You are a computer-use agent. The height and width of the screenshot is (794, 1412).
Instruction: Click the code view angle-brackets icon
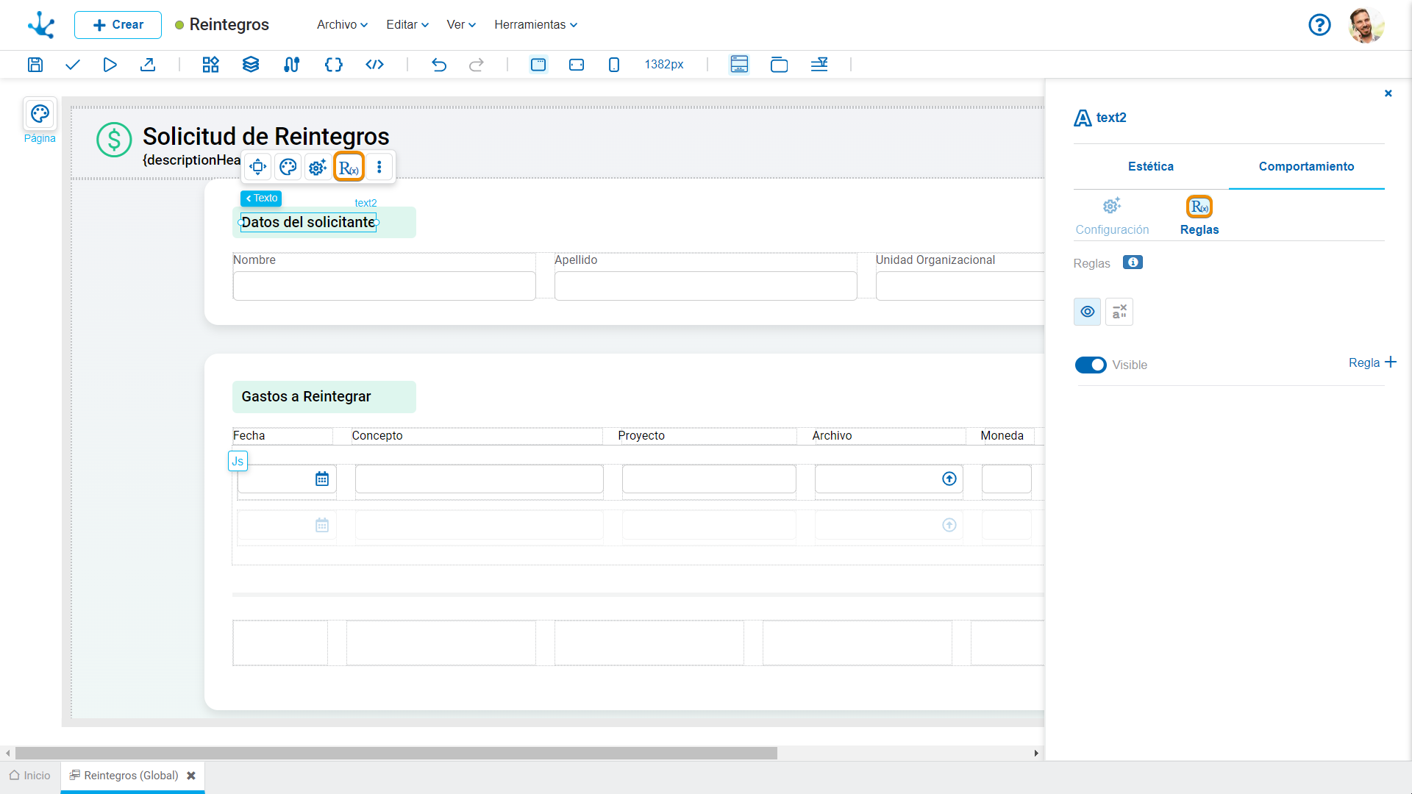tap(374, 64)
